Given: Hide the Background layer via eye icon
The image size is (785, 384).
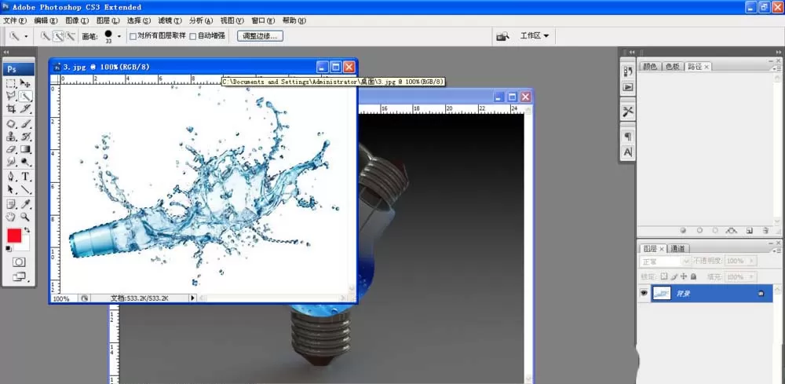Looking at the screenshot, I should coord(644,294).
